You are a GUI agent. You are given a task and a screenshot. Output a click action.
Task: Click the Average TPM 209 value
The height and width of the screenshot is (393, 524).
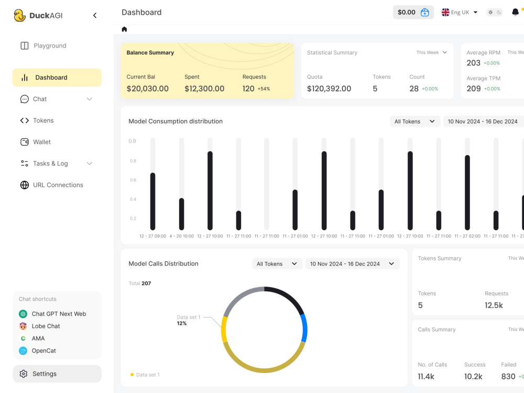474,89
